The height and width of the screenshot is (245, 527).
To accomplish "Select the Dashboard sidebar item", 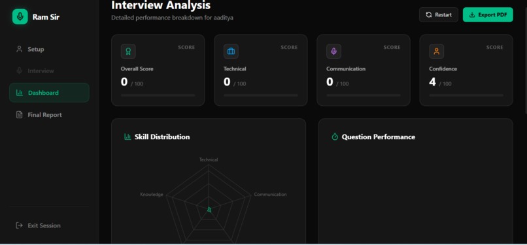I will pyautogui.click(x=50, y=93).
